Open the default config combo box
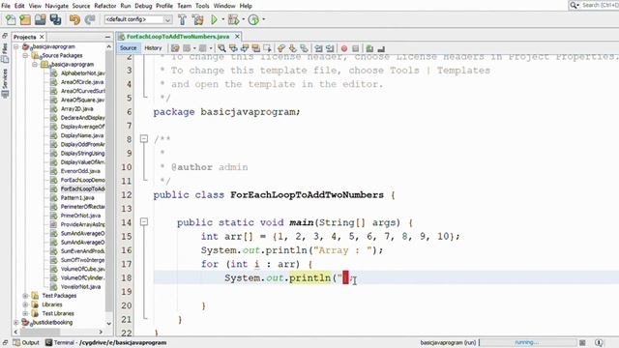Screen dimensions: 619x348 [138, 19]
